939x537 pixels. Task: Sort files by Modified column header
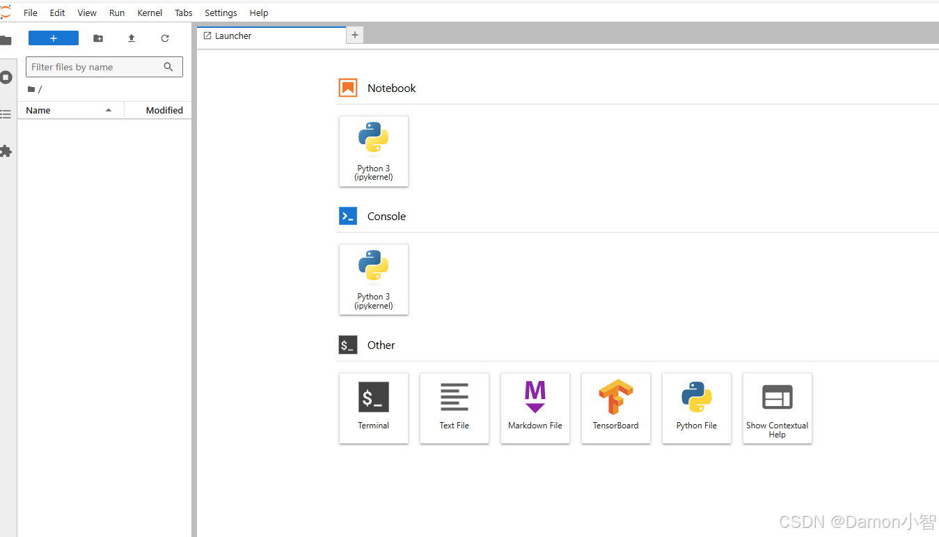tap(158, 110)
